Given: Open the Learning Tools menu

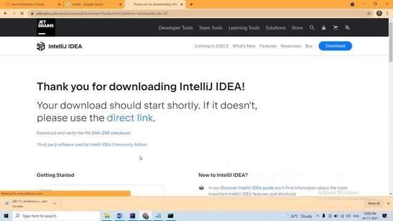Looking at the screenshot, I should pyautogui.click(x=244, y=28).
